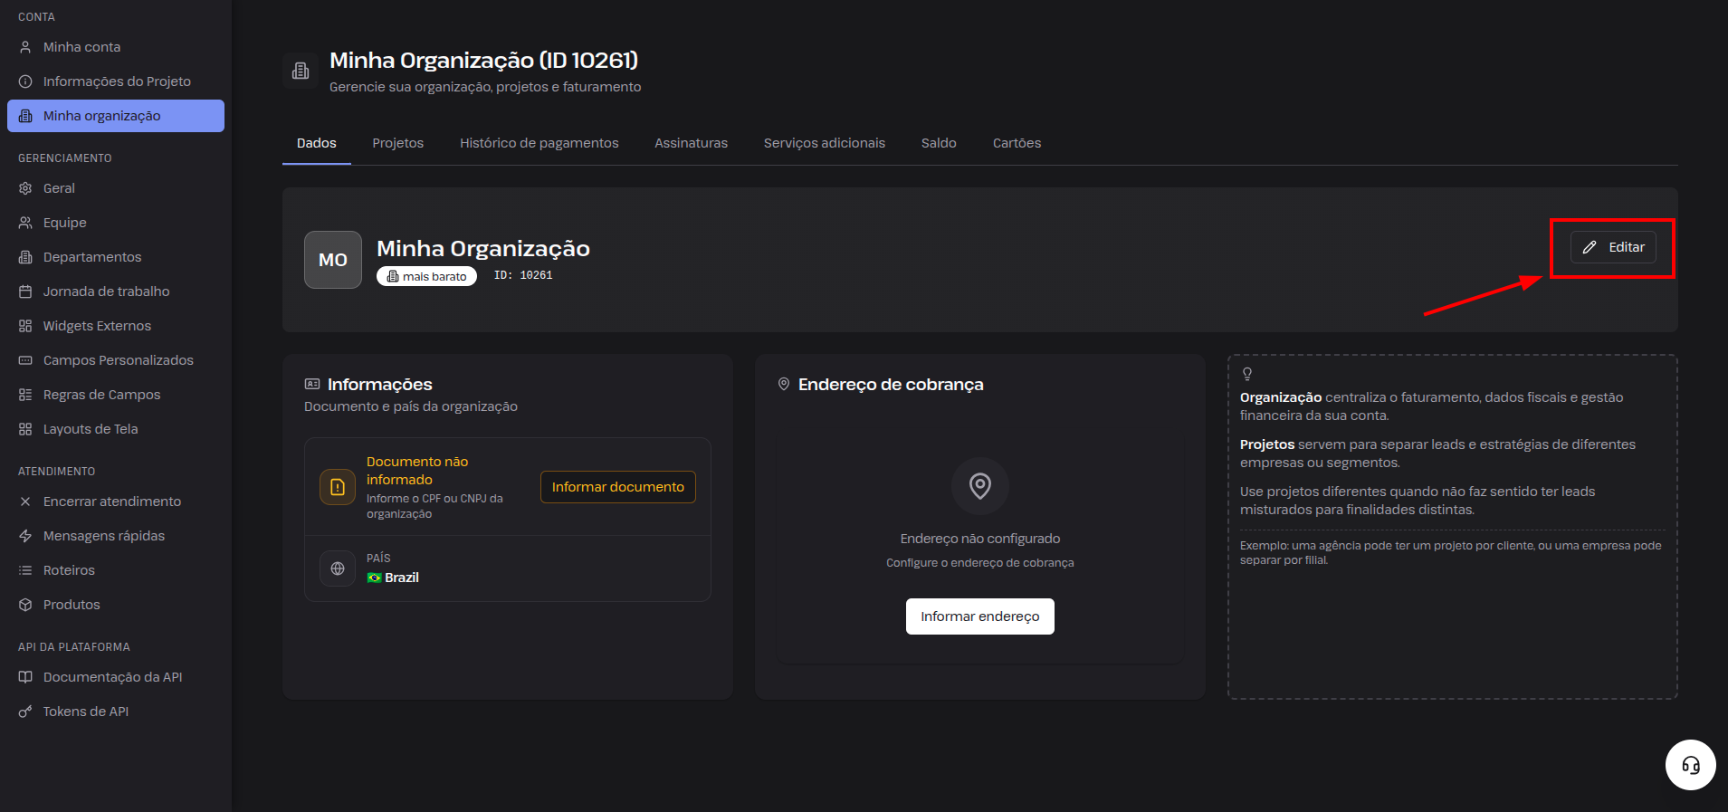Open the Cartões tab
Viewport: 1728px width, 812px height.
(1017, 143)
